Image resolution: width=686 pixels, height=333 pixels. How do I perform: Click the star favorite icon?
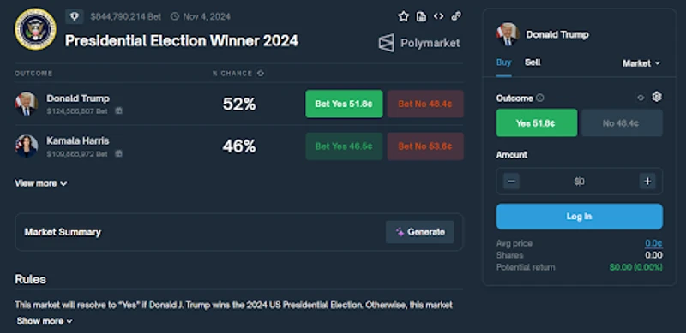(403, 16)
